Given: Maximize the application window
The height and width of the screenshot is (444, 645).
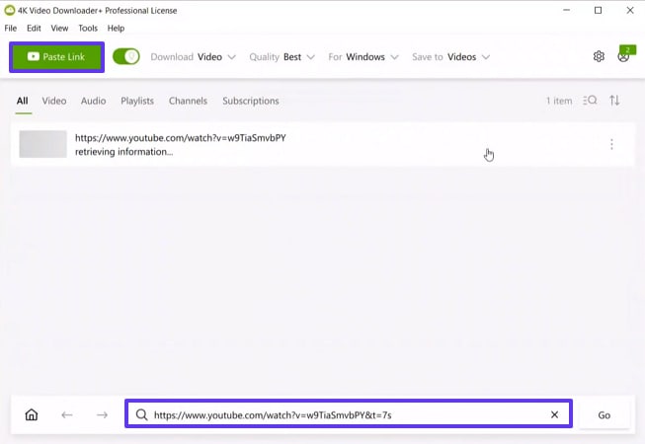Looking at the screenshot, I should (599, 10).
